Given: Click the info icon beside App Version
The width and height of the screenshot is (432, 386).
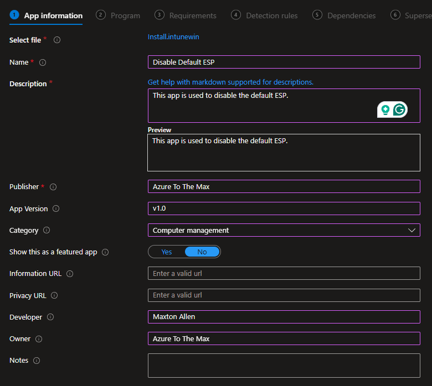Looking at the screenshot, I should 56,209.
